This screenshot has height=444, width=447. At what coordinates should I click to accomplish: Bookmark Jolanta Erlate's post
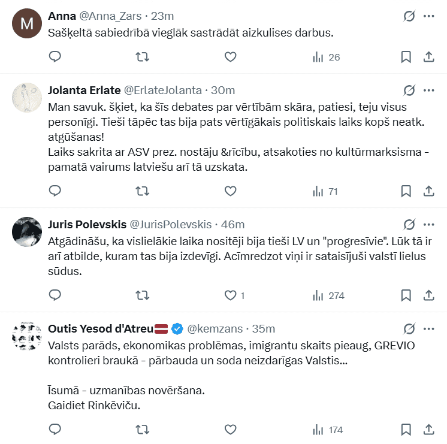click(406, 191)
